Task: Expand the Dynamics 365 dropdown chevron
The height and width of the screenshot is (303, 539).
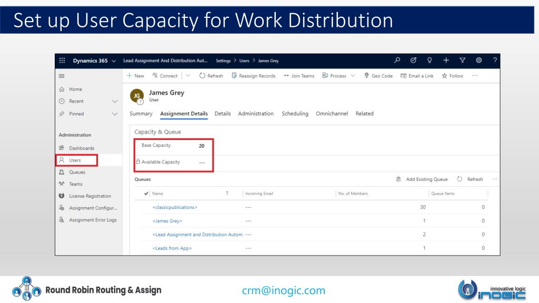Action: [x=114, y=61]
